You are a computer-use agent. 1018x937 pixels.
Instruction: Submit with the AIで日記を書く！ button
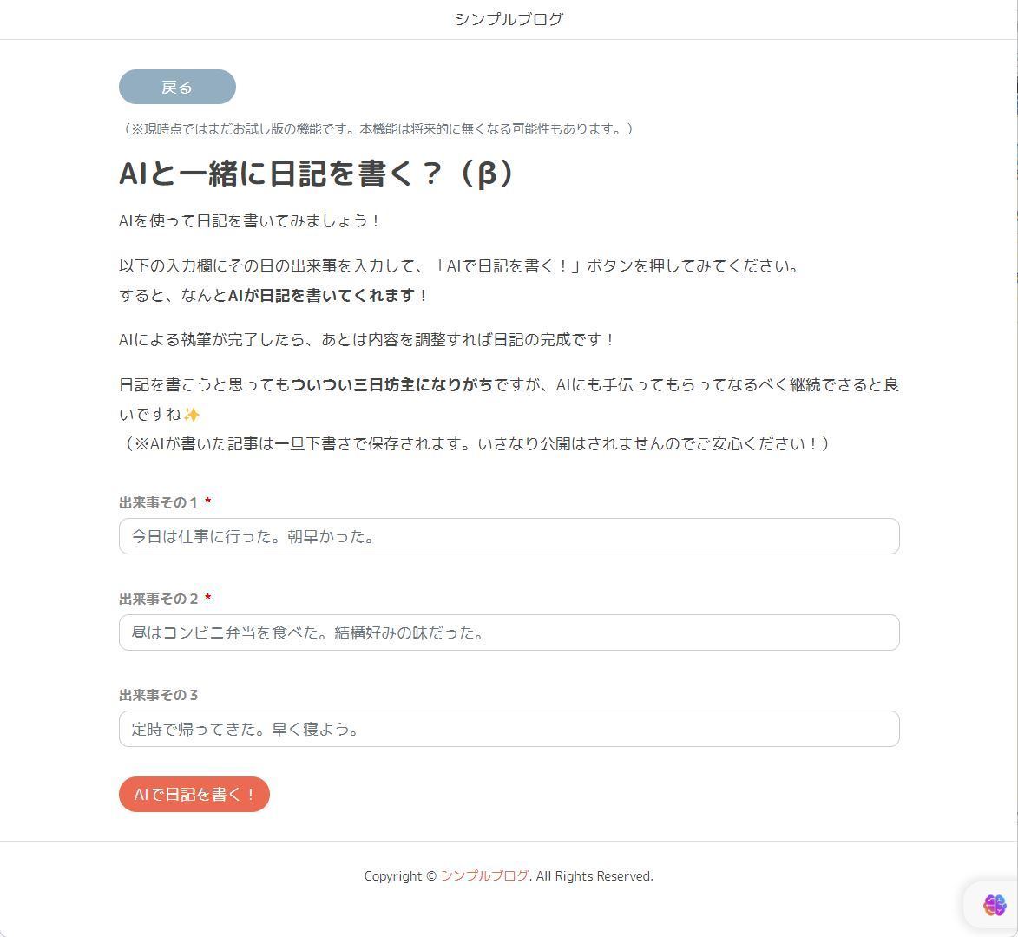pyautogui.click(x=194, y=794)
